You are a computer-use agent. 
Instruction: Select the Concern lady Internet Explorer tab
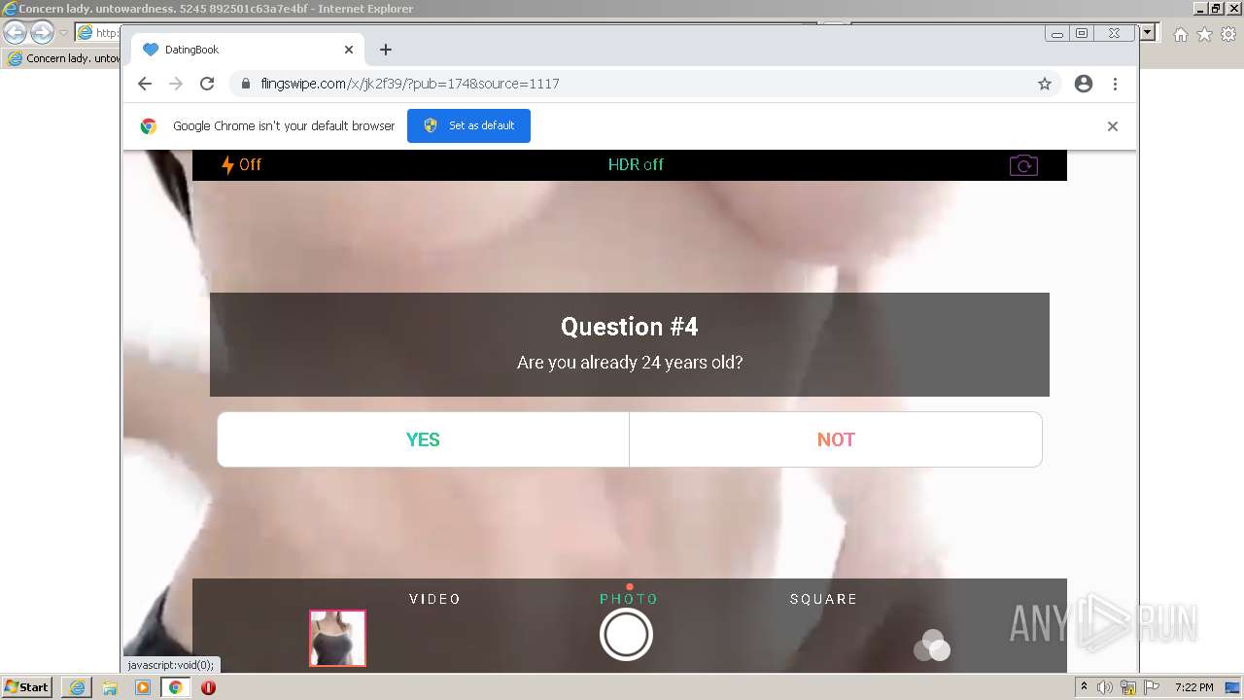tap(62, 58)
